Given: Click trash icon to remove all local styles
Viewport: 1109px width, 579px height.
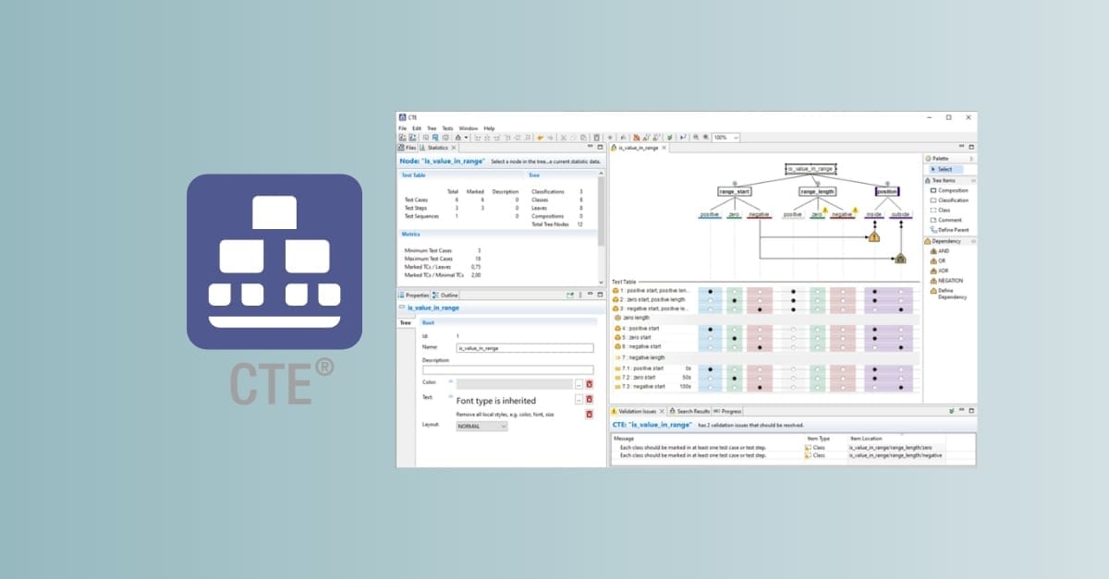Looking at the screenshot, I should point(589,414).
